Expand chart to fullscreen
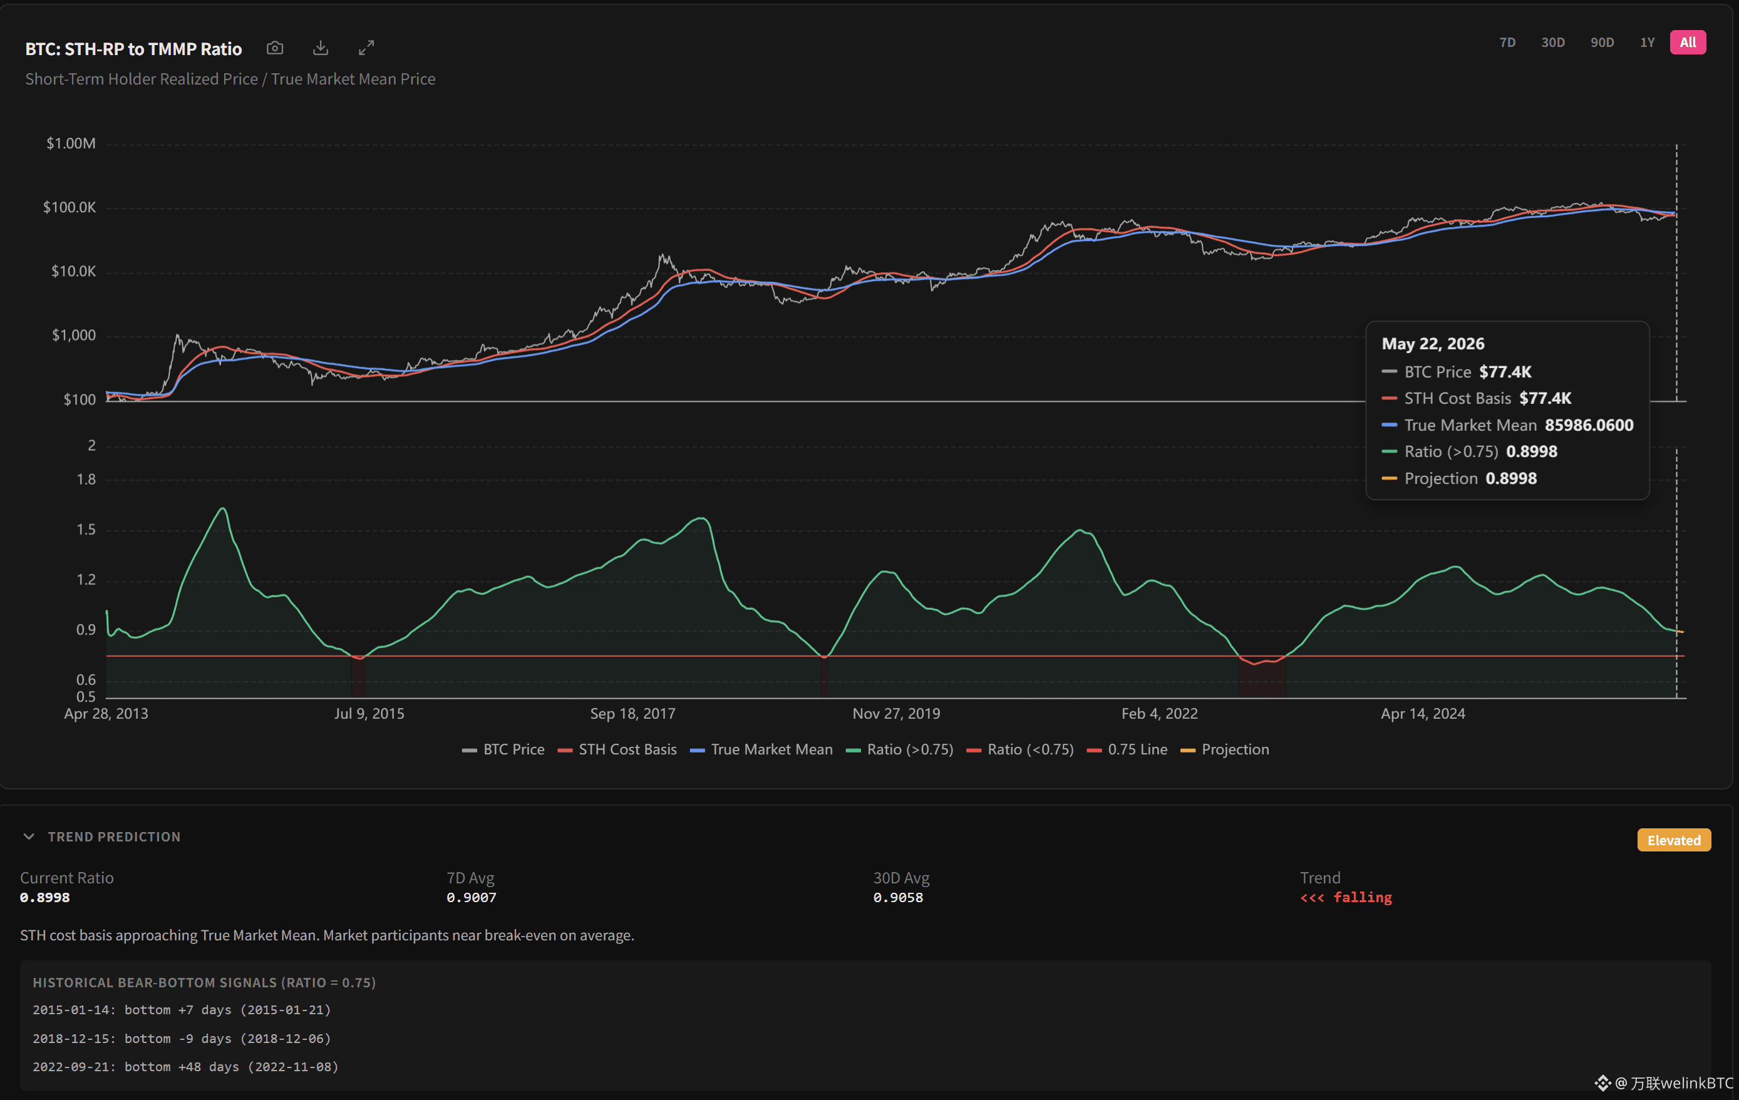Viewport: 1739px width, 1100px height. tap(366, 48)
